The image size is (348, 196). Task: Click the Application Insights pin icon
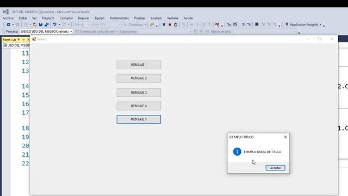[x=287, y=24]
